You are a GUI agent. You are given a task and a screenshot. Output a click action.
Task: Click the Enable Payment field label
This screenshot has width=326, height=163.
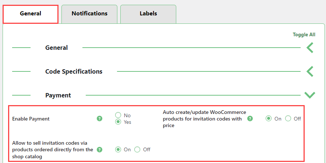(x=31, y=119)
